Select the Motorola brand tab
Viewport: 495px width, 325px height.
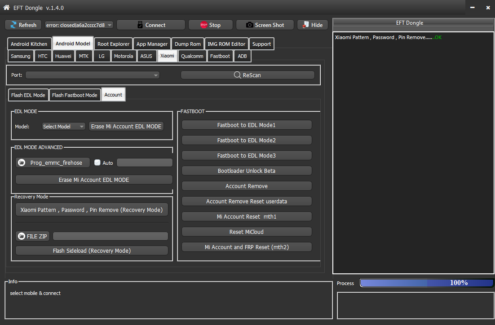click(124, 56)
